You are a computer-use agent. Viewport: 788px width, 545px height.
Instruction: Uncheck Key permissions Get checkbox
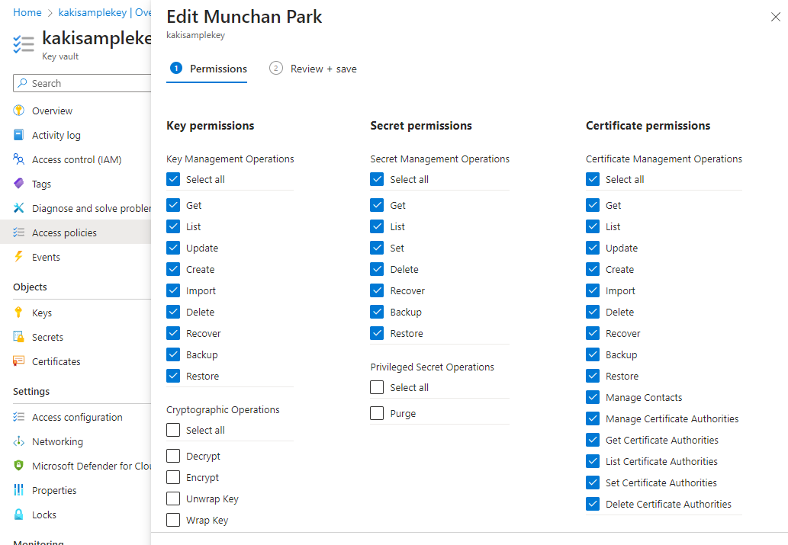(x=173, y=205)
